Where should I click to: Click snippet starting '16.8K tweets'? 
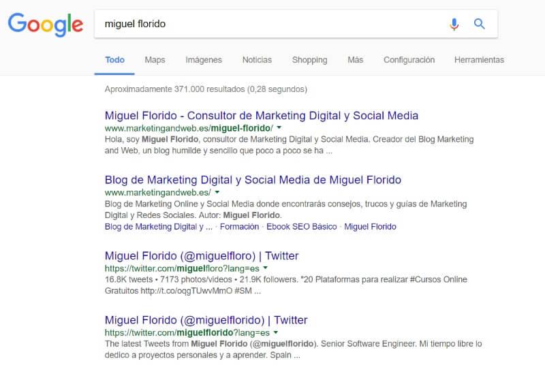pos(286,285)
